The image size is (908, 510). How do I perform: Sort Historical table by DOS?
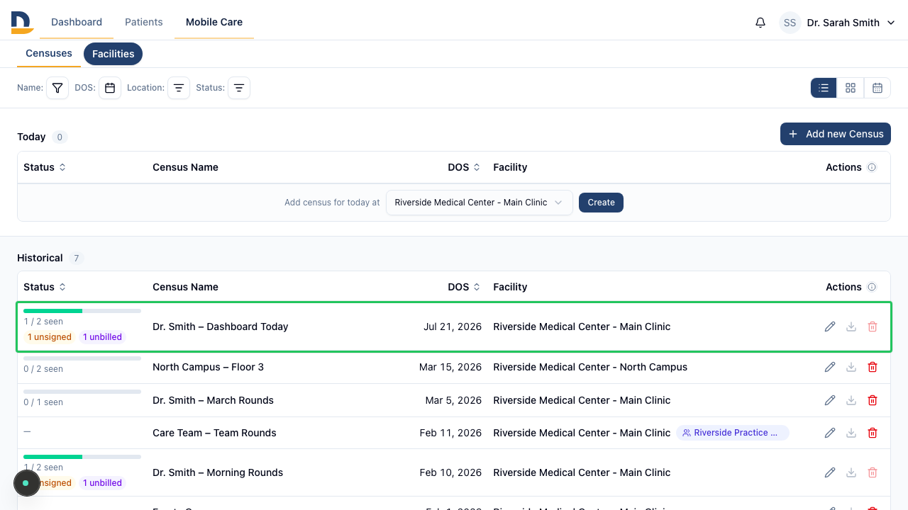464,287
